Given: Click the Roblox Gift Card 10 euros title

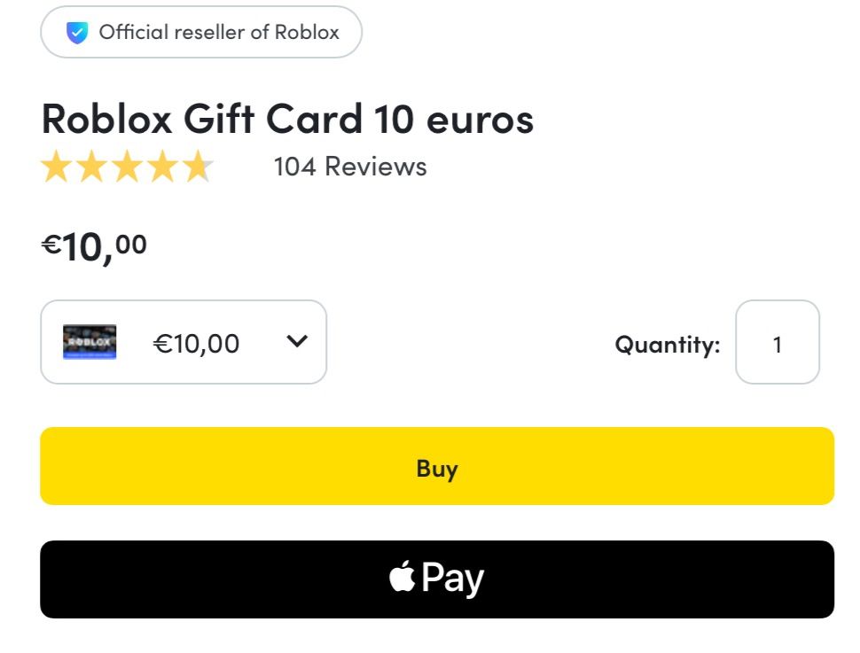Looking at the screenshot, I should 287,118.
